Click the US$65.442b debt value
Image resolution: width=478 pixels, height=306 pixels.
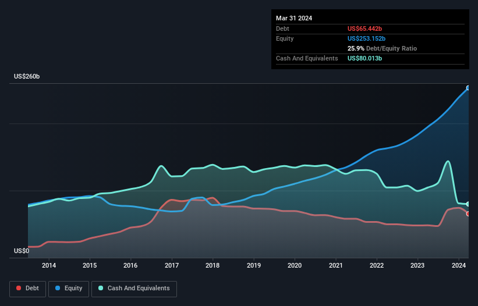coord(364,29)
